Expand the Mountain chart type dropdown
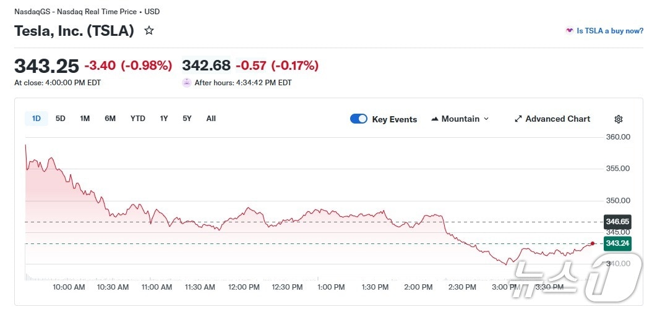This screenshot has width=652, height=312. tap(486, 119)
